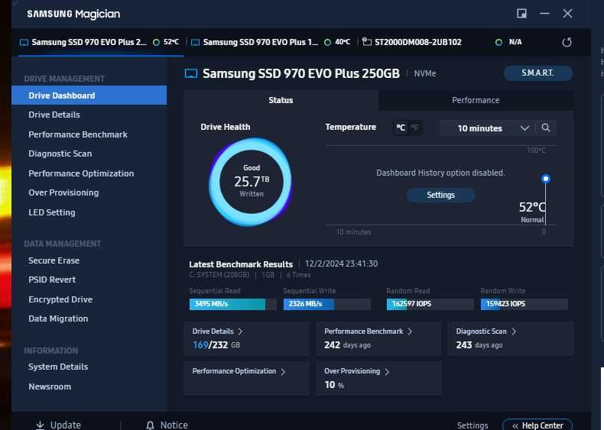
Task: Click the Settings button under Dashboard History message
Action: coord(440,195)
